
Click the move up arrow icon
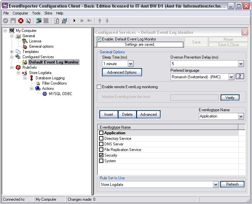coord(100,21)
